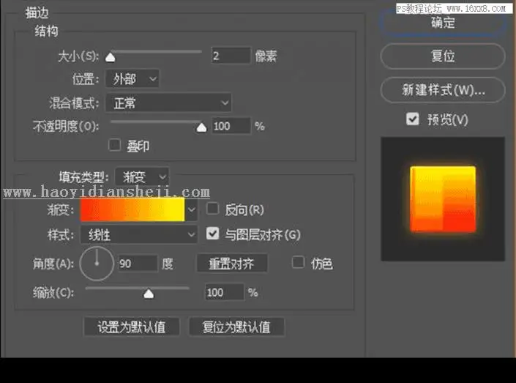Click the 新建样式(W)... button
The width and height of the screenshot is (516, 383).
click(443, 89)
